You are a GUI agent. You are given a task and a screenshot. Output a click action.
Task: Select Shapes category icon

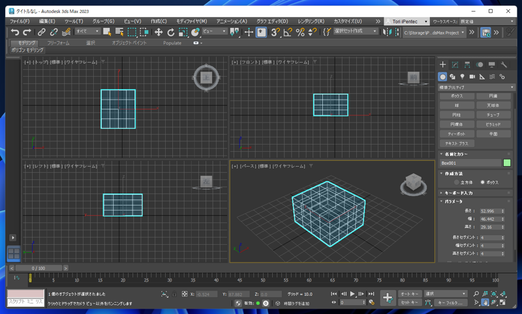(452, 77)
